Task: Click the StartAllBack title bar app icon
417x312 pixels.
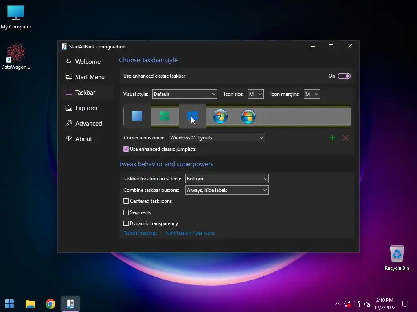Action: (64, 46)
